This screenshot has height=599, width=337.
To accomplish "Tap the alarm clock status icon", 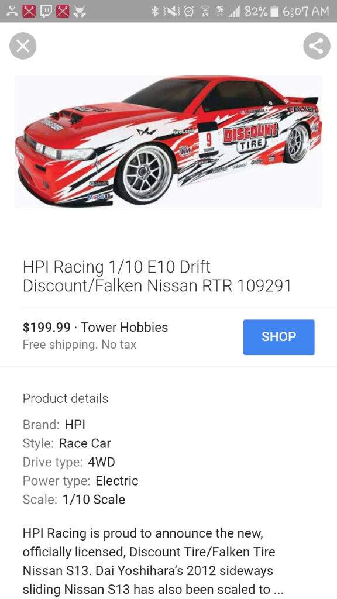I will pyautogui.click(x=189, y=12).
